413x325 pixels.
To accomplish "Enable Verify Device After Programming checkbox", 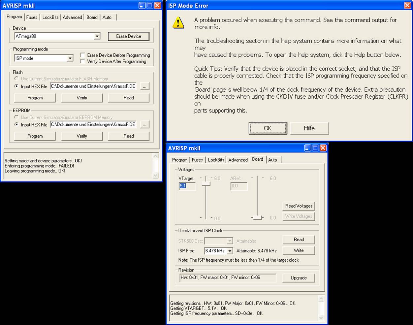I will pos(83,61).
